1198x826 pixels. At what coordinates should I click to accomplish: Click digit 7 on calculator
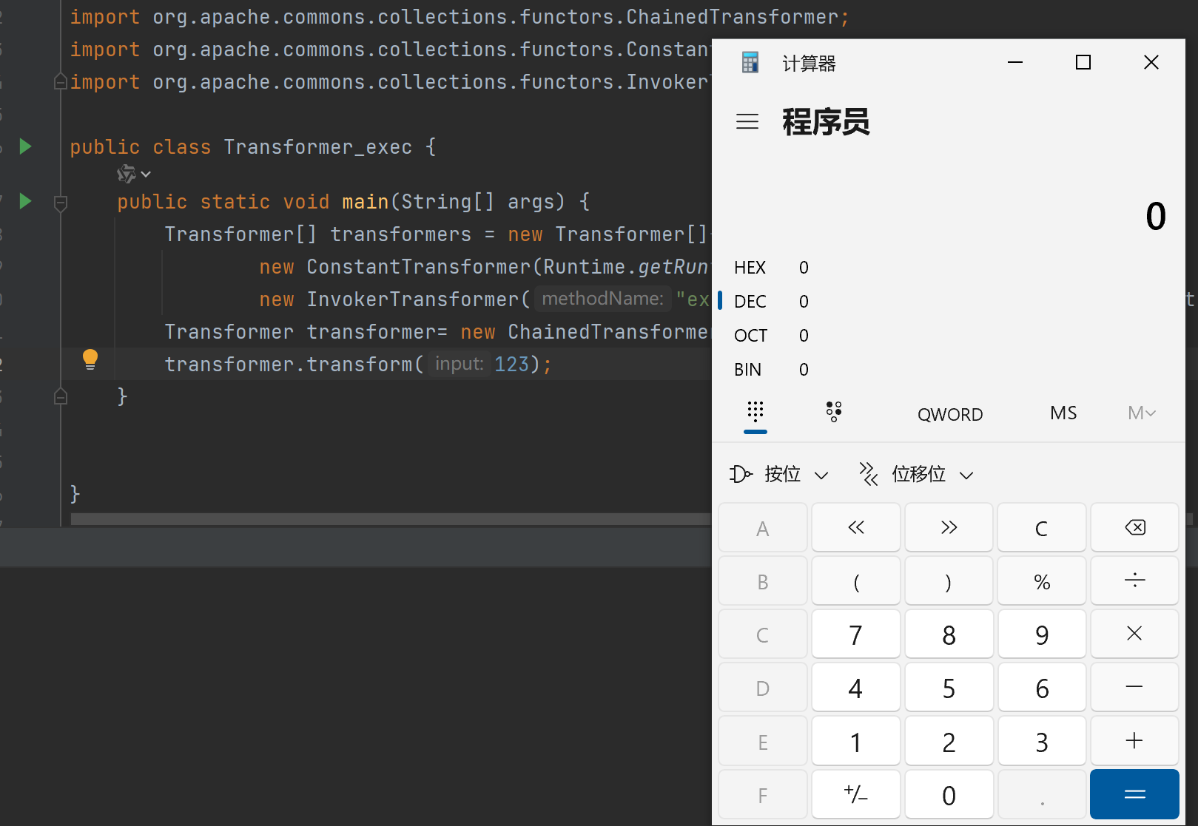click(x=856, y=634)
